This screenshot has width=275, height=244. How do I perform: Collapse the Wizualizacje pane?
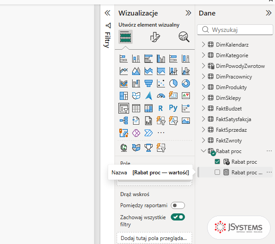click(x=188, y=13)
